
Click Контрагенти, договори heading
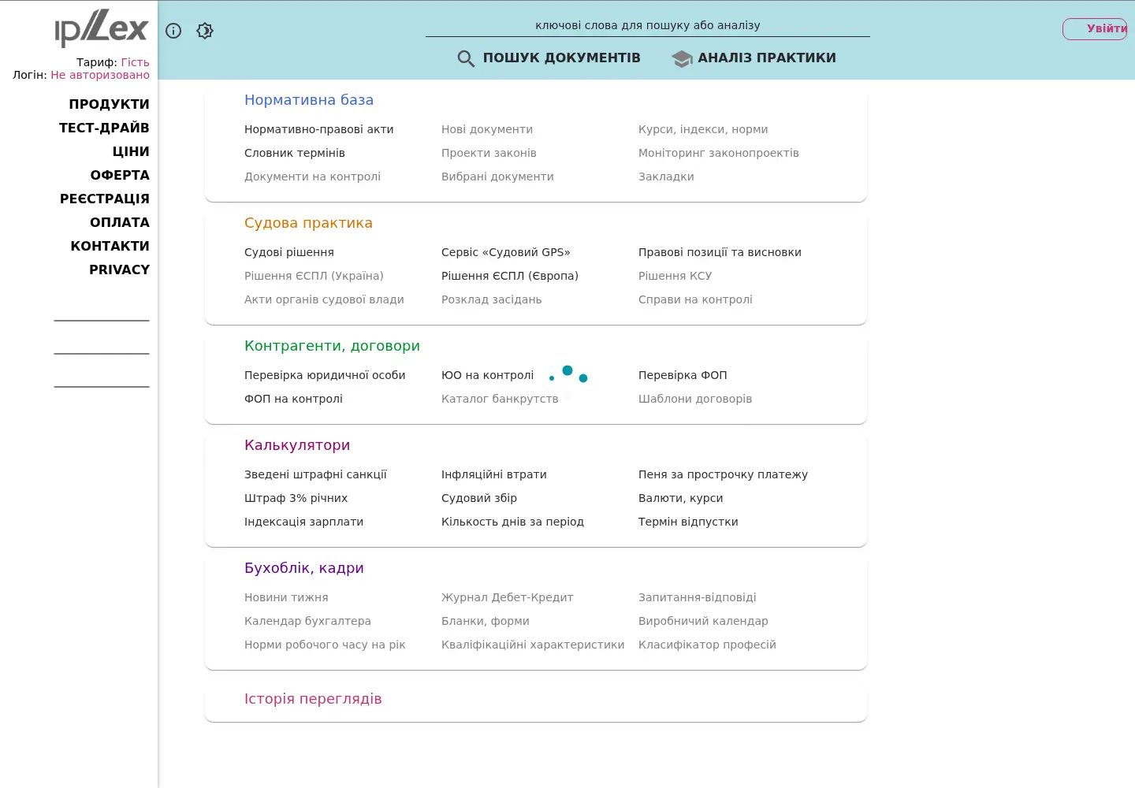tap(332, 346)
